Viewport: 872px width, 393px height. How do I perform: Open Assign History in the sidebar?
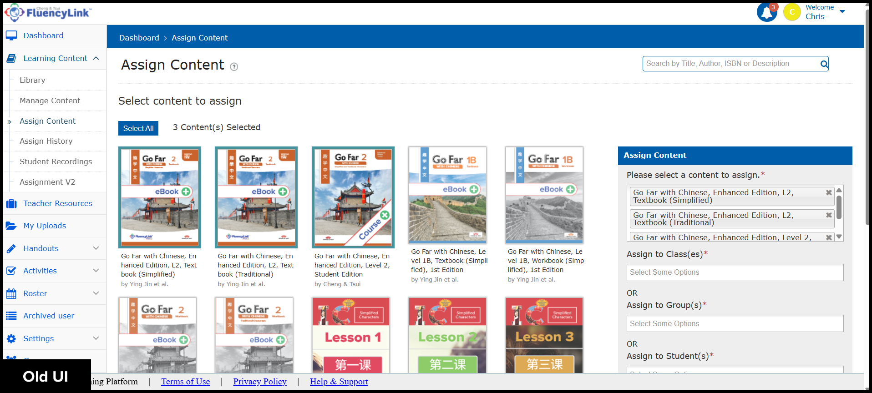point(46,141)
